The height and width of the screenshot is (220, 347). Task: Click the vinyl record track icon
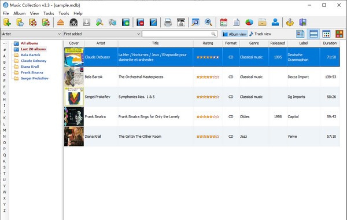click(73, 23)
